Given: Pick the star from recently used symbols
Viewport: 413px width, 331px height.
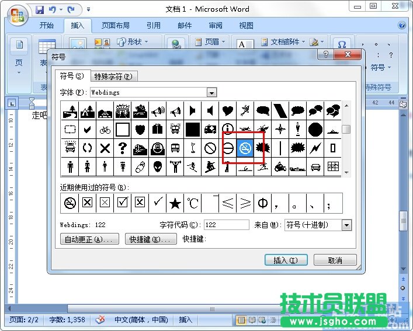Looking at the screenshot, I should click(175, 203).
